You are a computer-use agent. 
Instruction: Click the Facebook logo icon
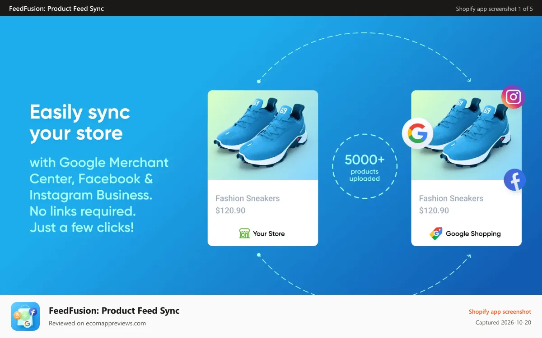[515, 180]
